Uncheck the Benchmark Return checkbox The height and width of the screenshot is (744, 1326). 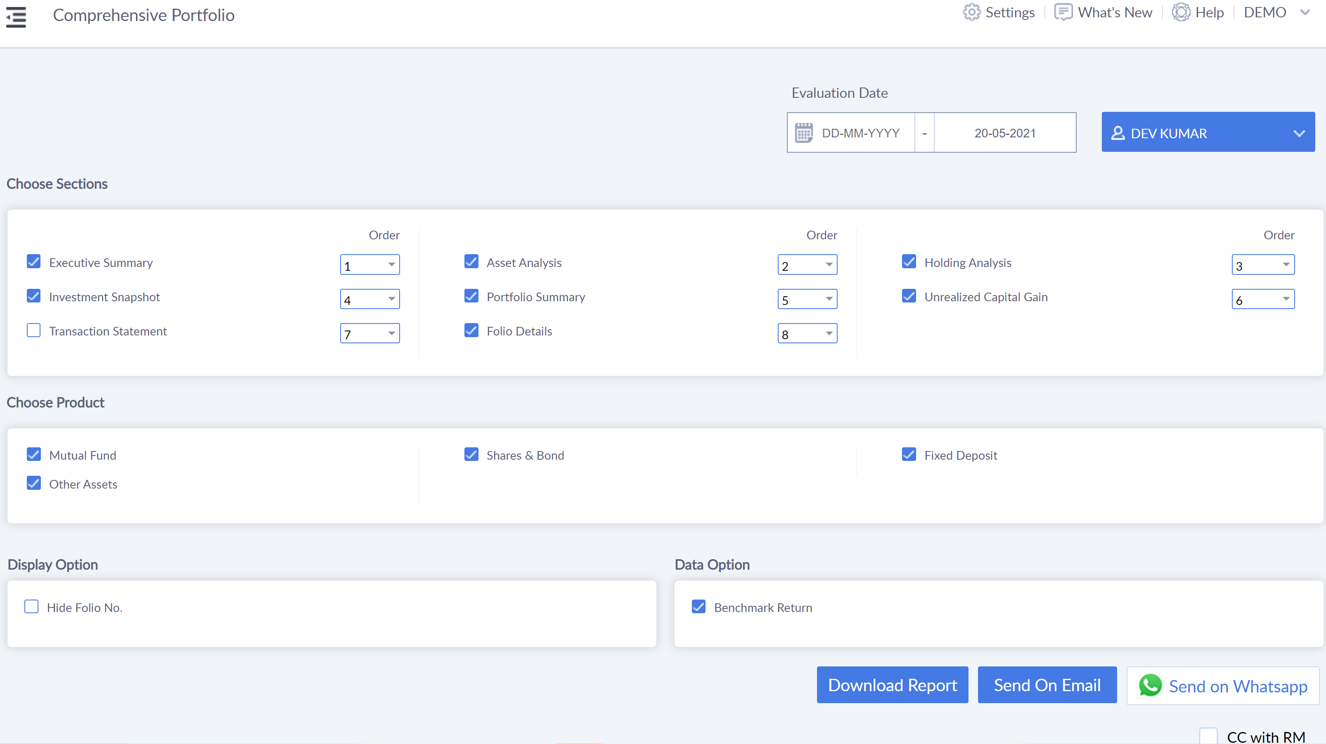coord(699,607)
